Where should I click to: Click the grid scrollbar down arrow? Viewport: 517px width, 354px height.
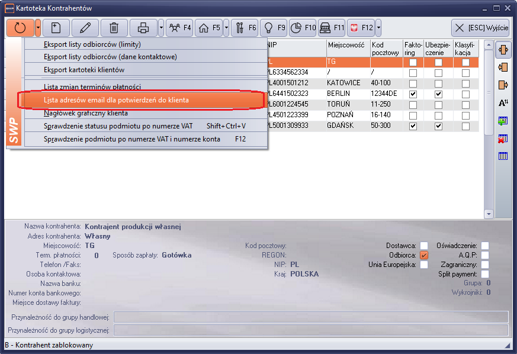pyautogui.click(x=489, y=214)
